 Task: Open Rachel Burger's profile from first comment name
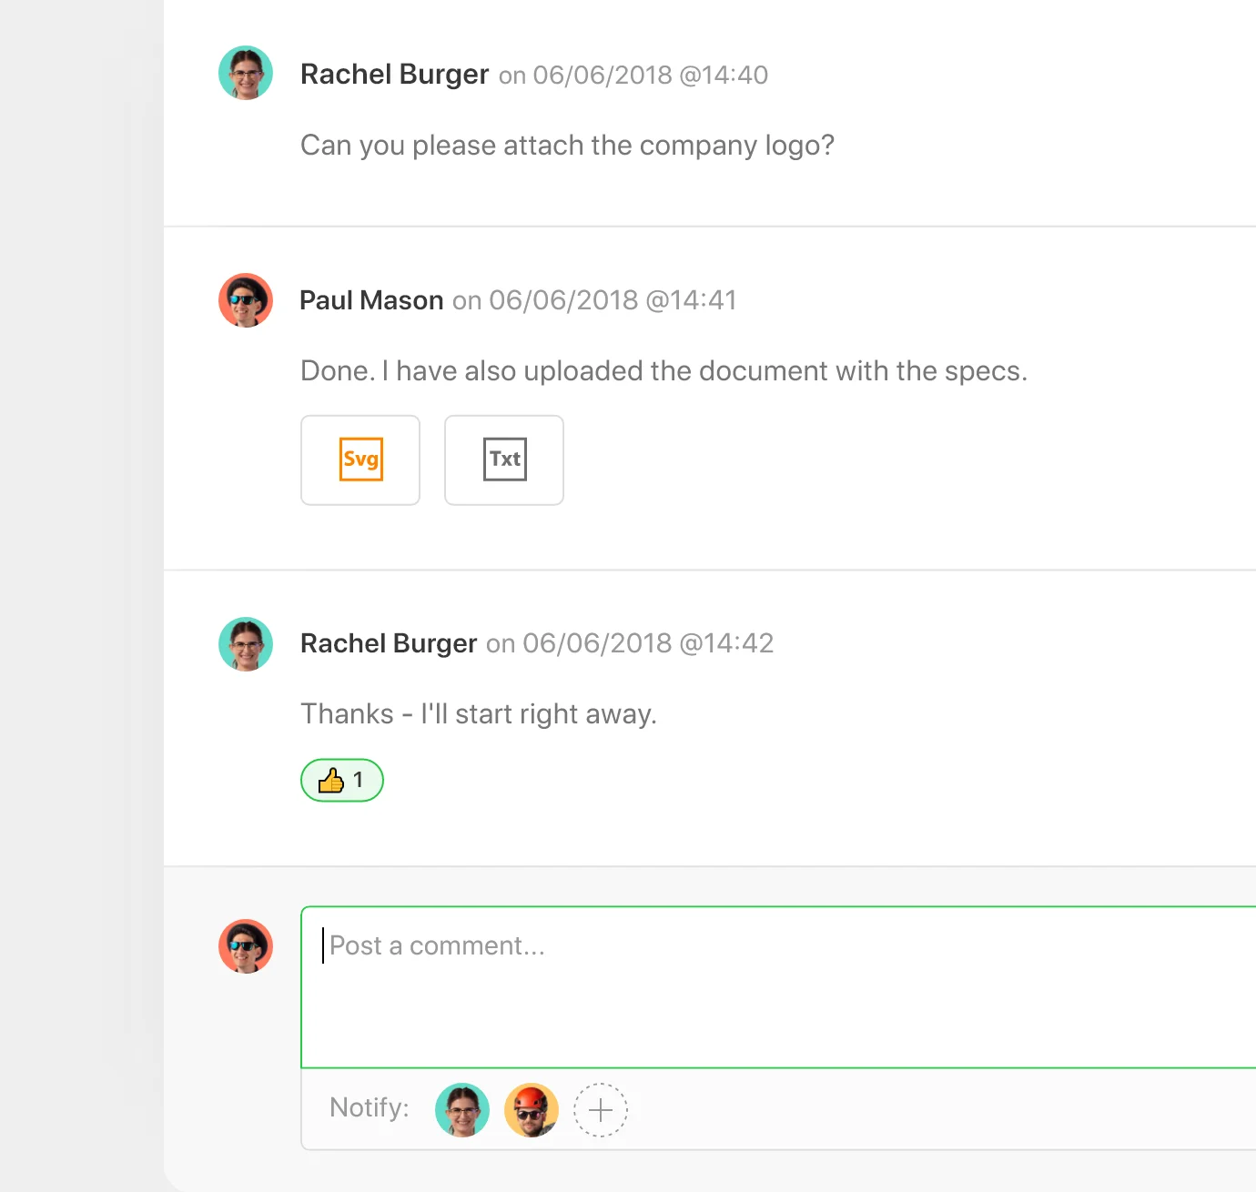click(395, 75)
